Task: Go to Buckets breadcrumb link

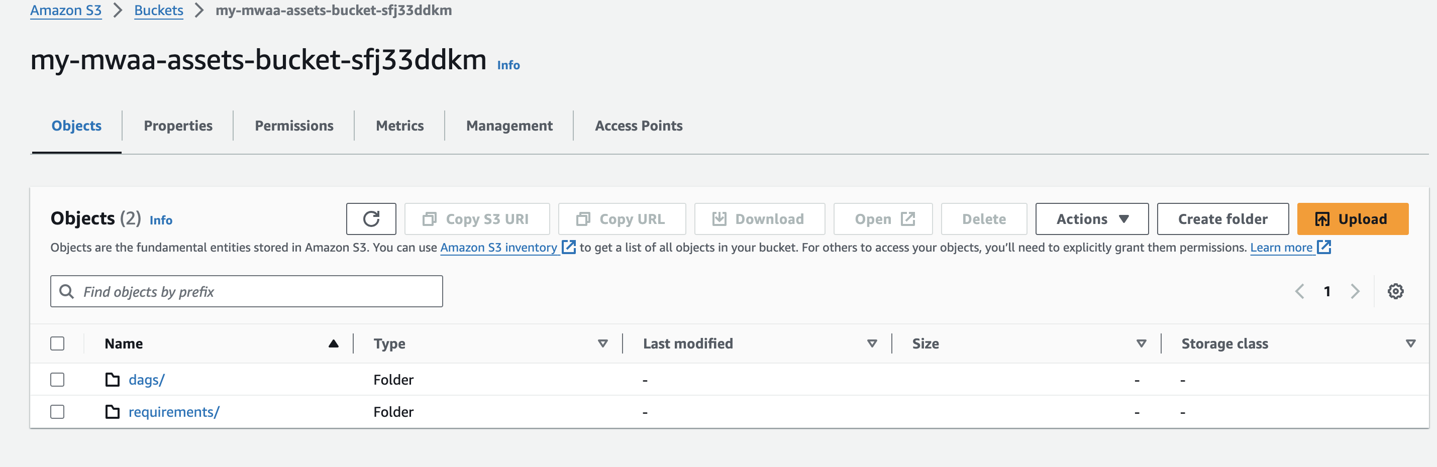Action: tap(159, 11)
